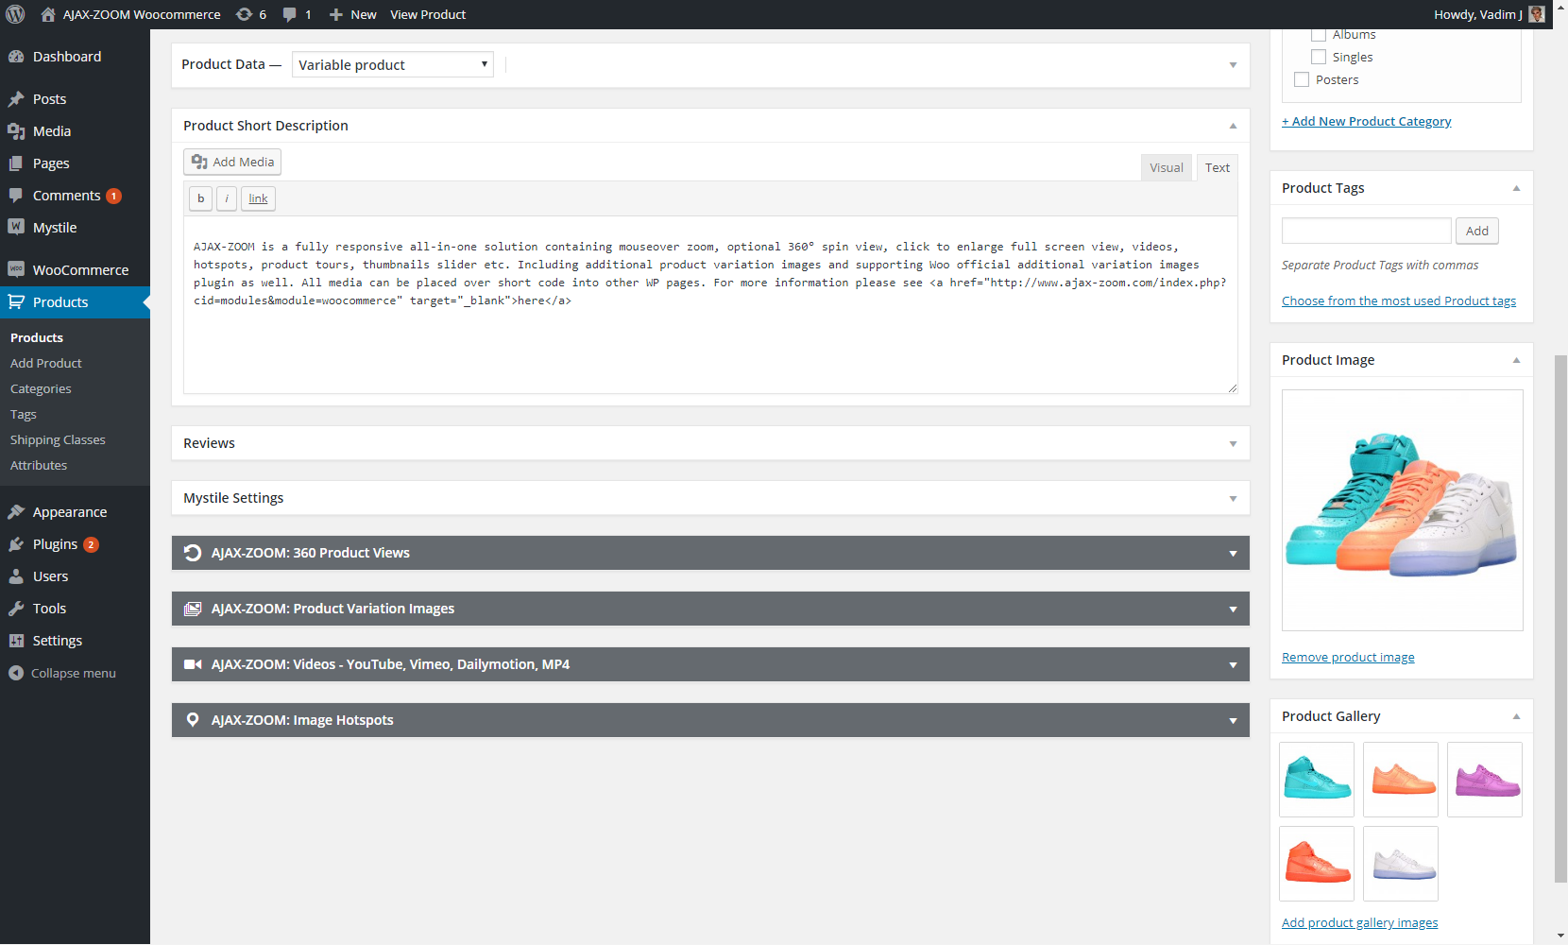Open the site home icon AJAX-ZOOM Woocommerce

[x=48, y=14]
